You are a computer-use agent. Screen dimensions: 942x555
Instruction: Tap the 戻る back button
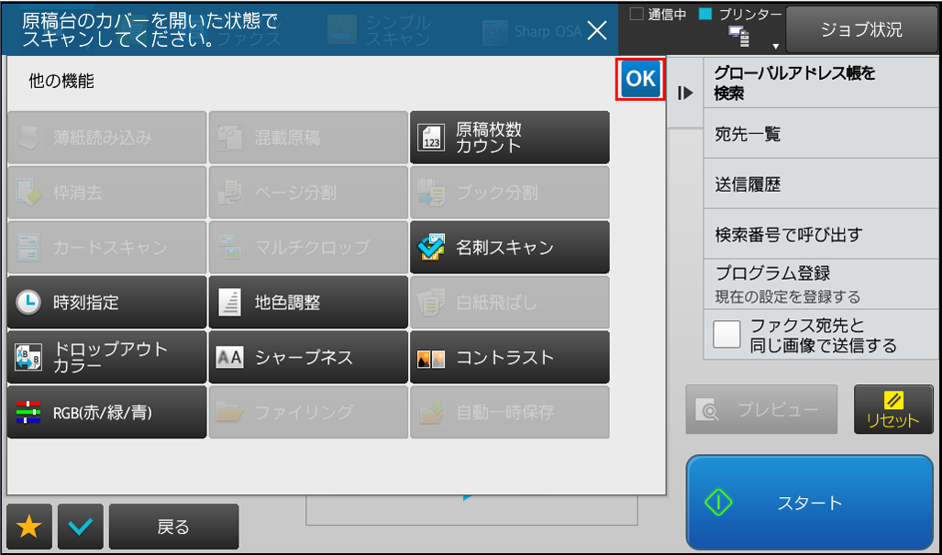click(173, 527)
